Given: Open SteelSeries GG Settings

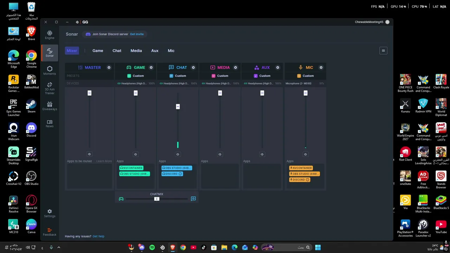Looking at the screenshot, I should pos(50,213).
